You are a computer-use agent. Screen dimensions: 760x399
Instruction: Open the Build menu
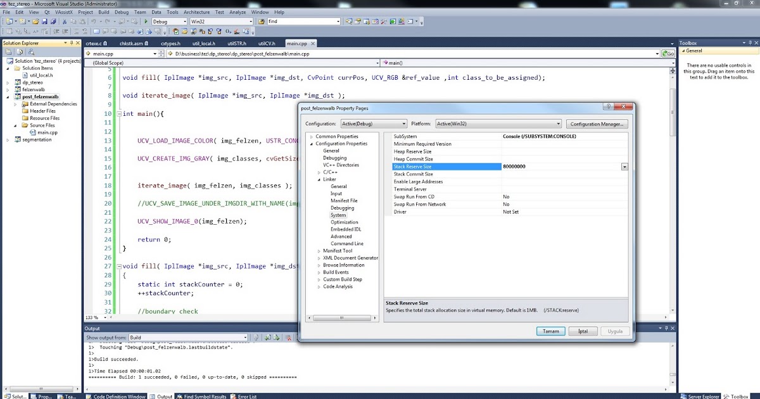103,12
